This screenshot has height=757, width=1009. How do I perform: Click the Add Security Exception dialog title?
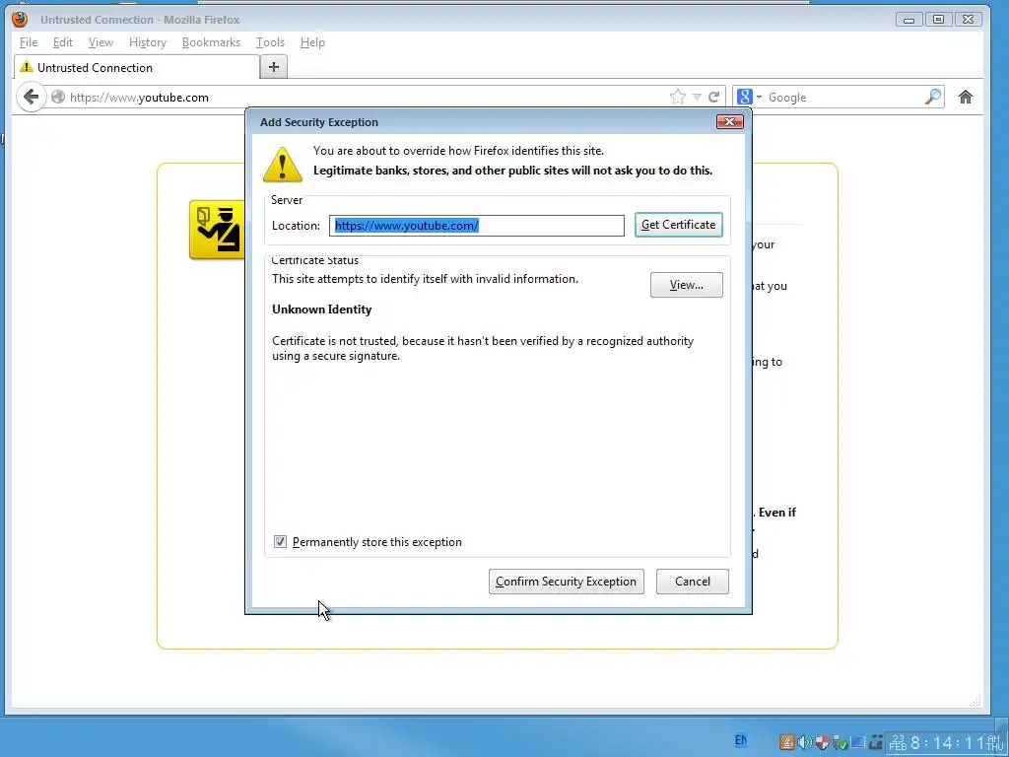(x=318, y=121)
